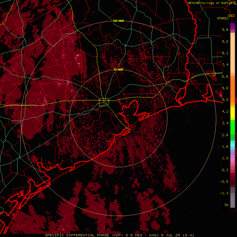
Task: Pick the purple segment atop the color bar
Action: [233, 26]
